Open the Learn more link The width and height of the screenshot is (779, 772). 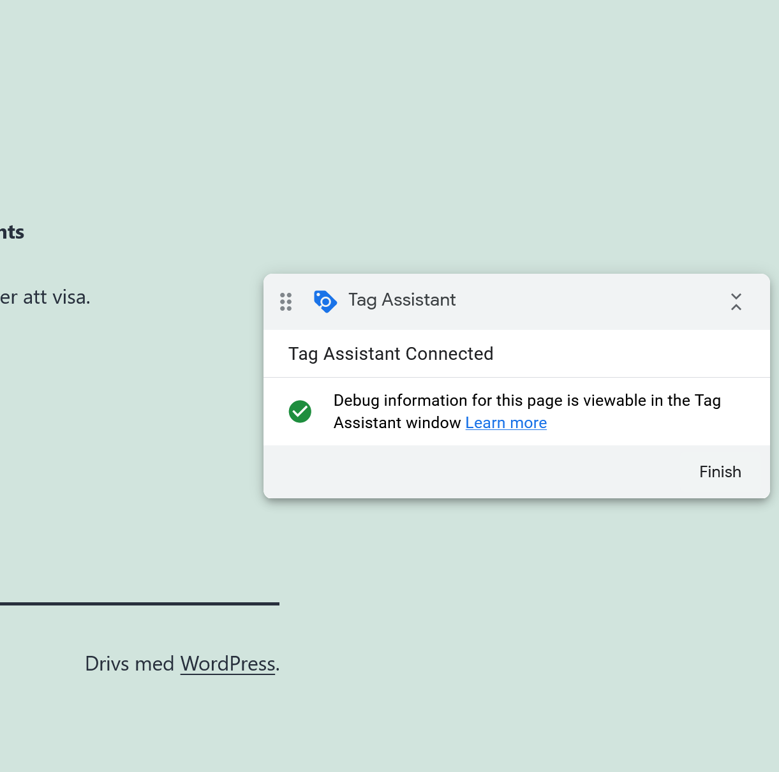click(506, 423)
